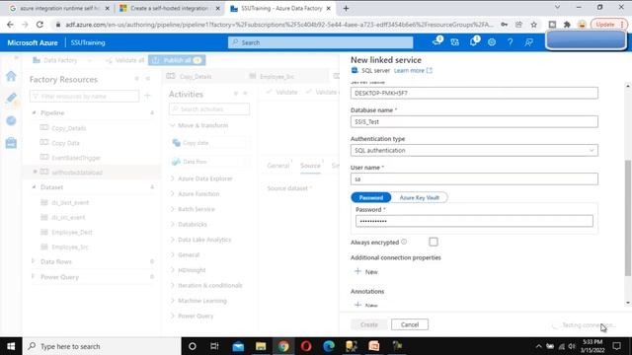Select the Azure Key Vault option

point(419,197)
